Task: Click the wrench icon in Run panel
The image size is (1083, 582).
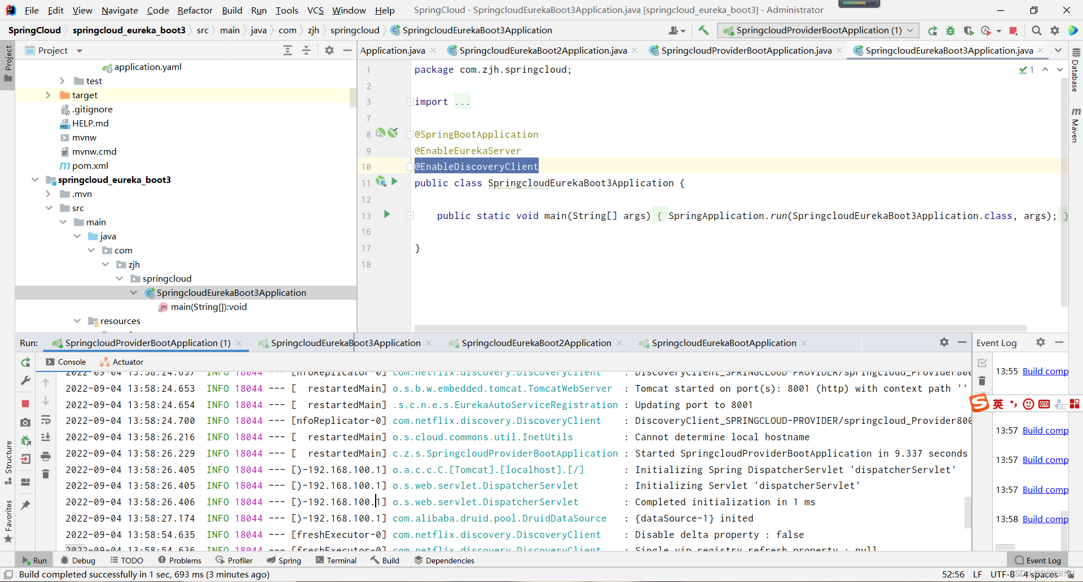Action: point(25,381)
